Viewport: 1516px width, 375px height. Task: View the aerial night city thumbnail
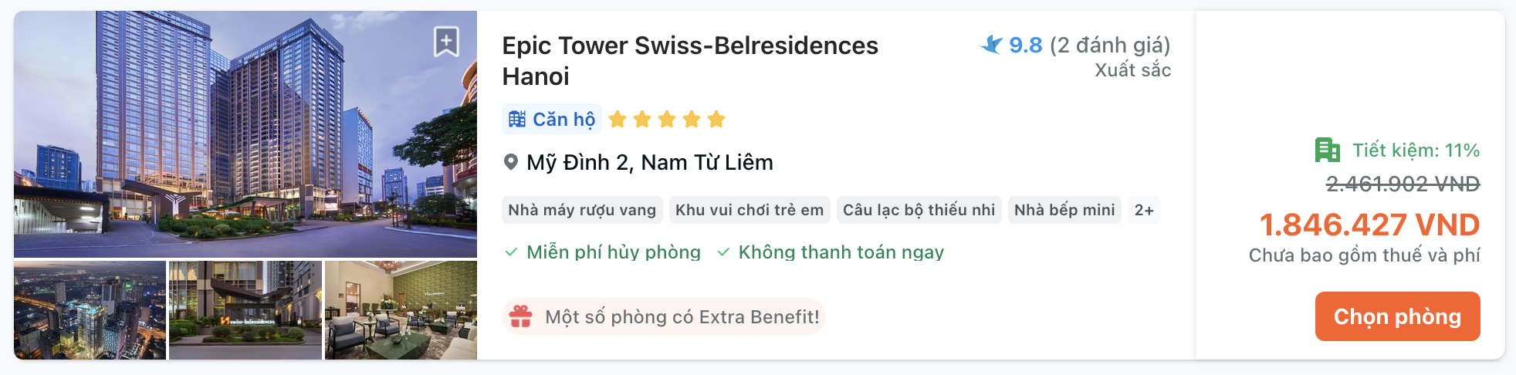tap(90, 310)
